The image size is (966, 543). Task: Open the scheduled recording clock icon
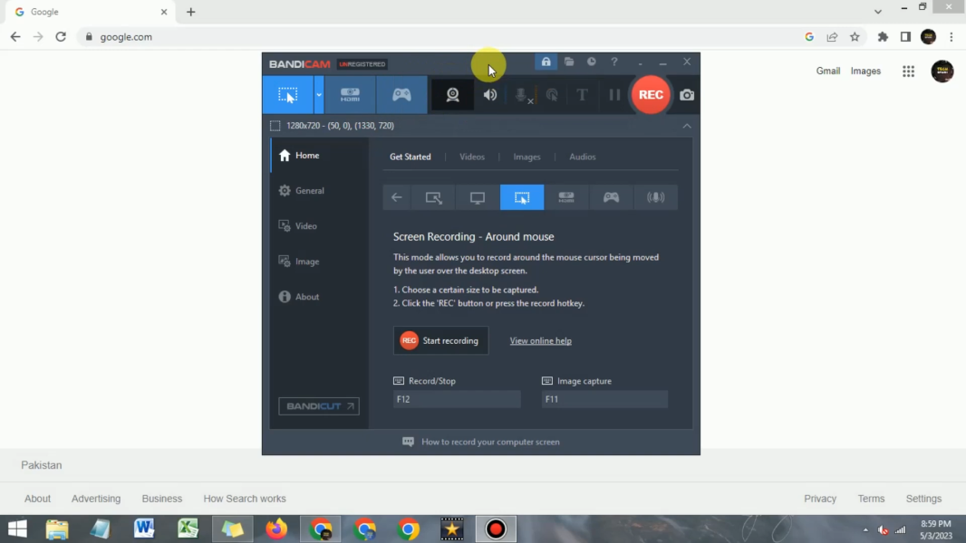click(592, 62)
